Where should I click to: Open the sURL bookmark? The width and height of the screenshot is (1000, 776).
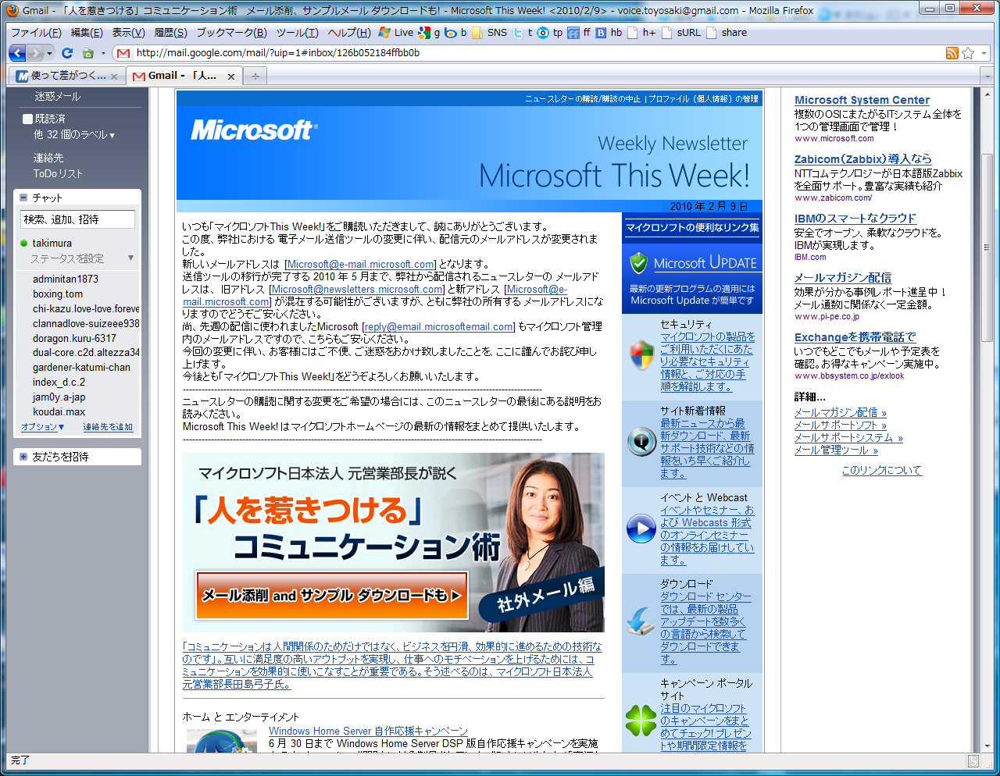681,33
